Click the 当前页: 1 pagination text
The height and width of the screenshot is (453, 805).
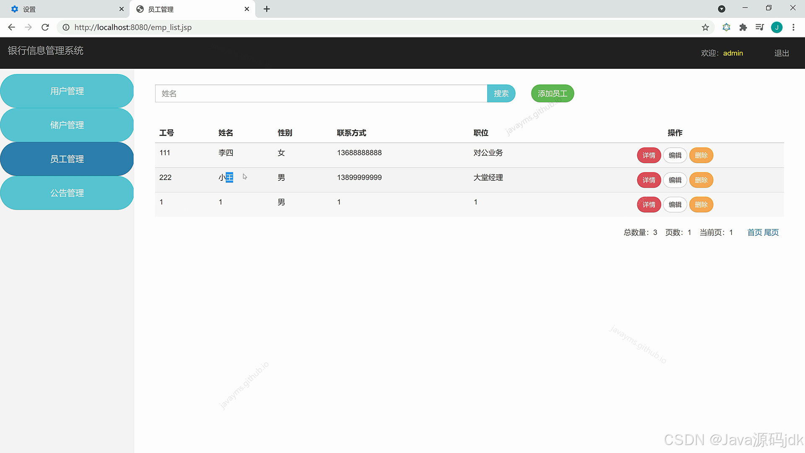716,232
